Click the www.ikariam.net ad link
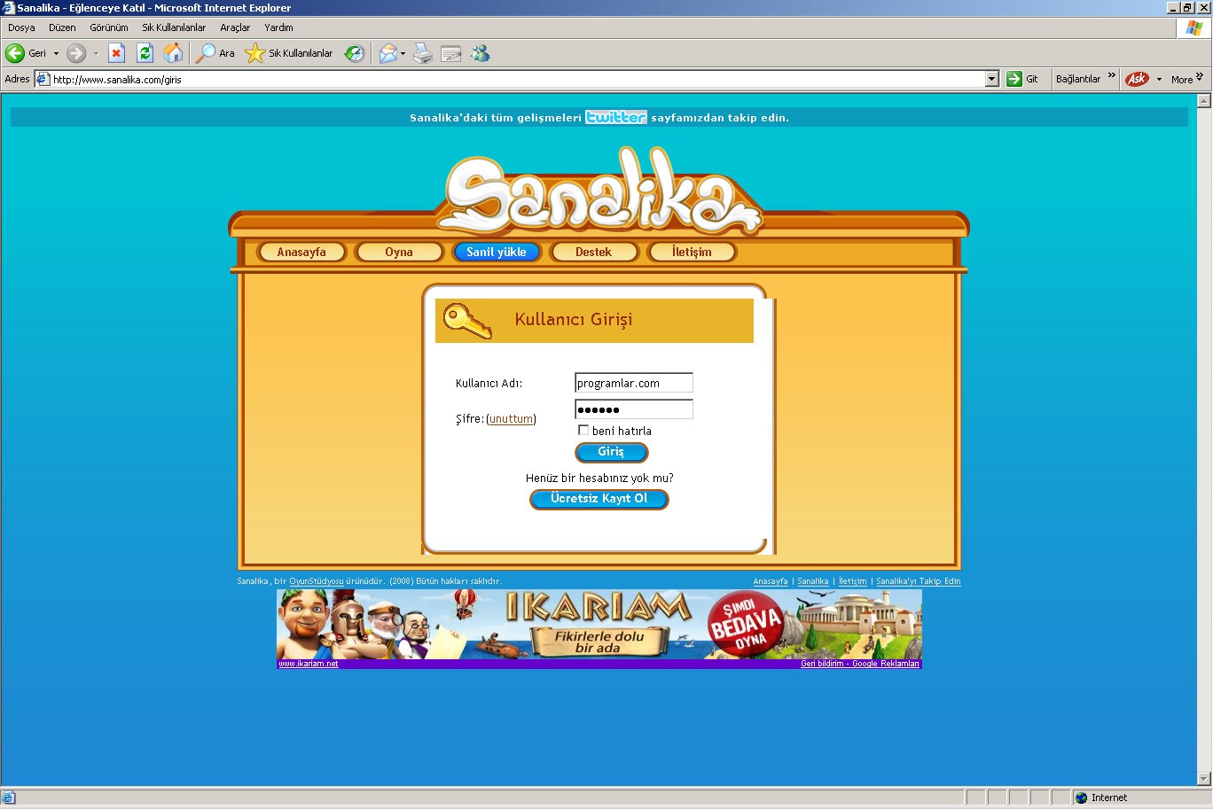The image size is (1213, 809). (x=309, y=664)
